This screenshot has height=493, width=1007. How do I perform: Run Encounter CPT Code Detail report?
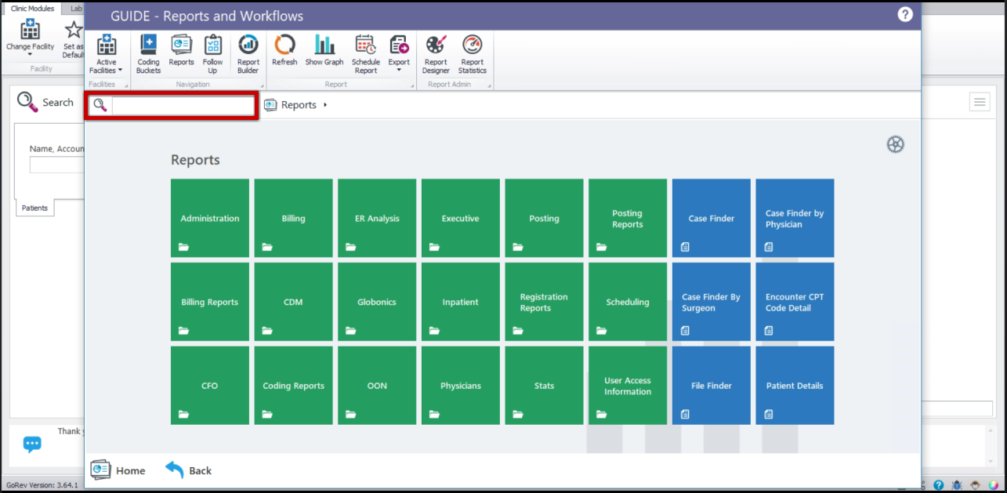coord(795,302)
